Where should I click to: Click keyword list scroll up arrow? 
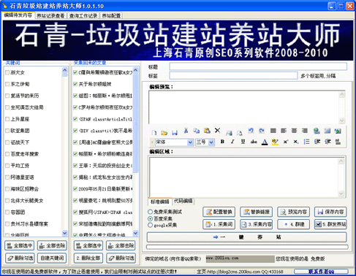click(64, 70)
